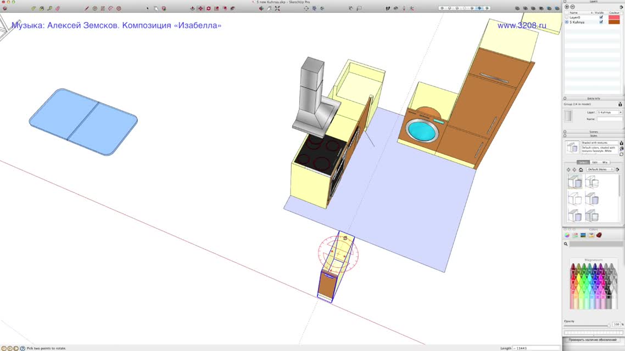Select the Move tool
625x351 pixels.
click(x=200, y=8)
